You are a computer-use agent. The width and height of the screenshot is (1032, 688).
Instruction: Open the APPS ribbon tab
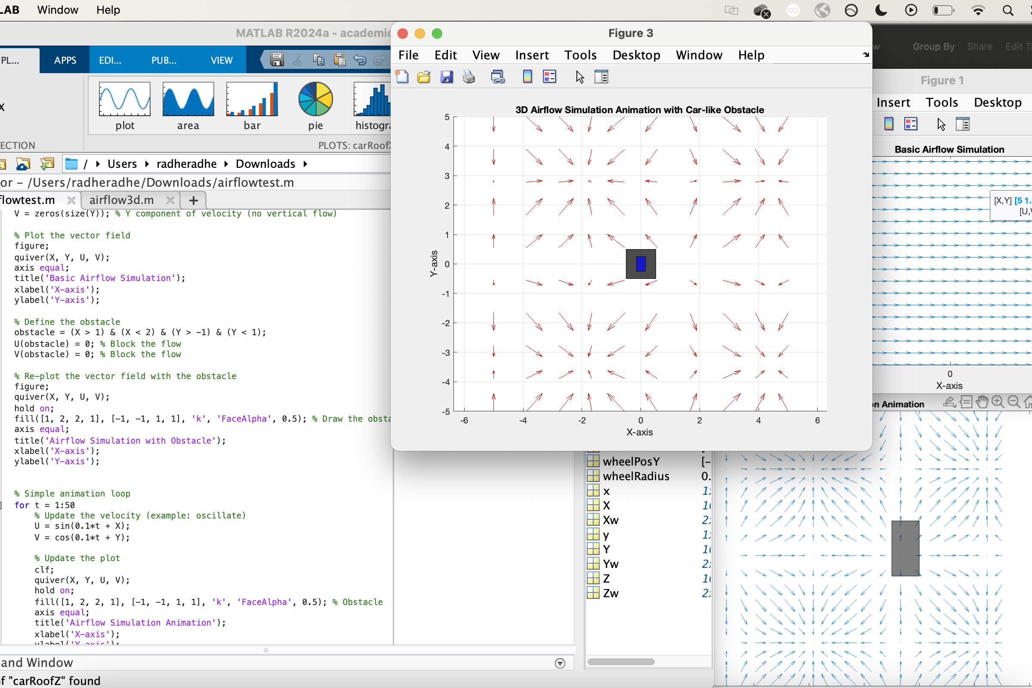[65, 60]
